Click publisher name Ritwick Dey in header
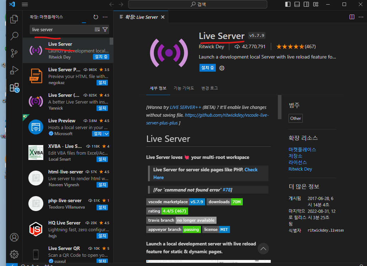 (x=211, y=46)
